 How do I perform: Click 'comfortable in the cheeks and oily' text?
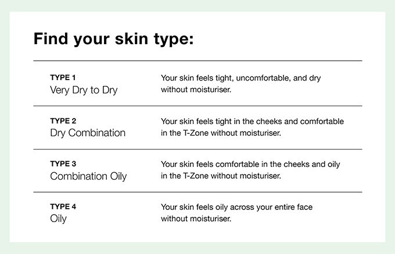coord(278,164)
